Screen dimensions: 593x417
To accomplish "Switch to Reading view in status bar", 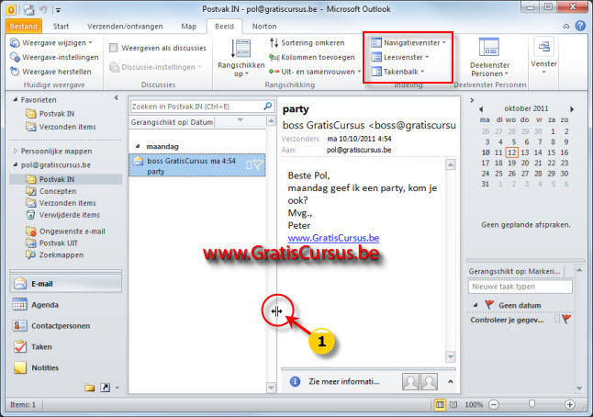I will pyautogui.click(x=453, y=404).
